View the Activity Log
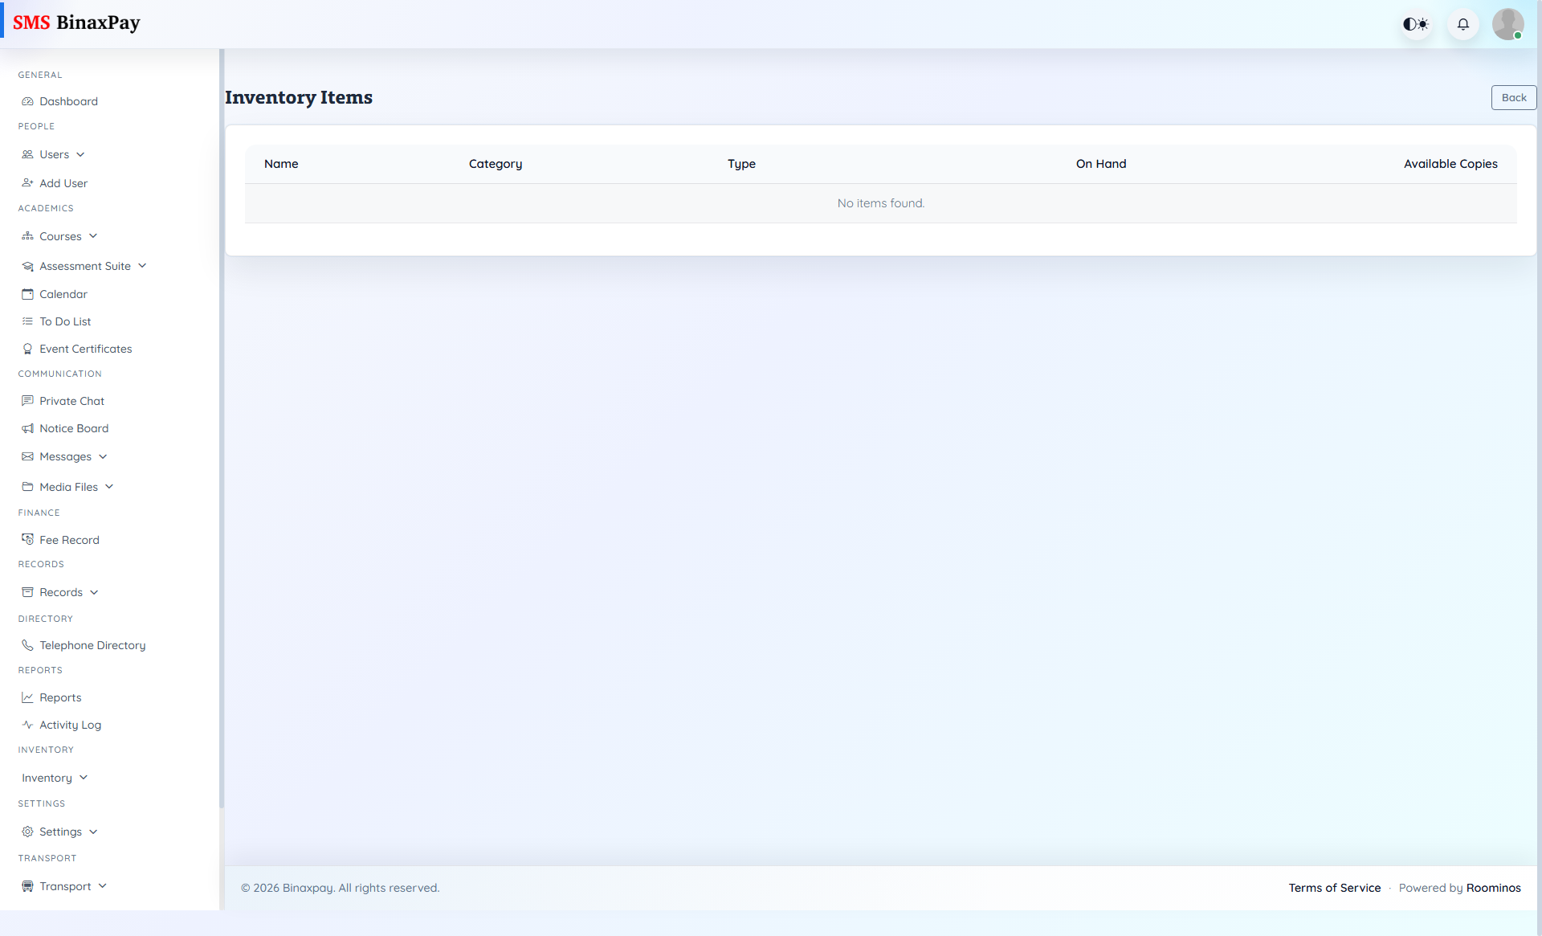Viewport: 1542px width, 936px height. (x=71, y=724)
